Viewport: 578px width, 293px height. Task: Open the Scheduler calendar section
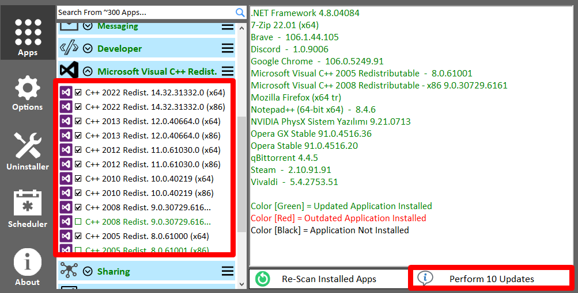click(x=28, y=209)
